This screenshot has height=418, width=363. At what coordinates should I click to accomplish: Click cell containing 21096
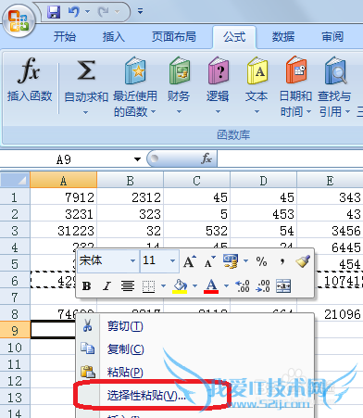coord(330,314)
